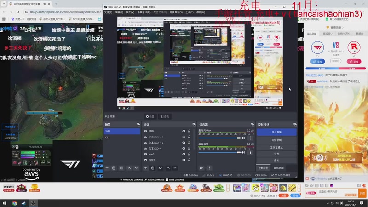This screenshot has width=368, height=207.
Task: Show hidden system tray icons chevron
Action: click(x=328, y=203)
